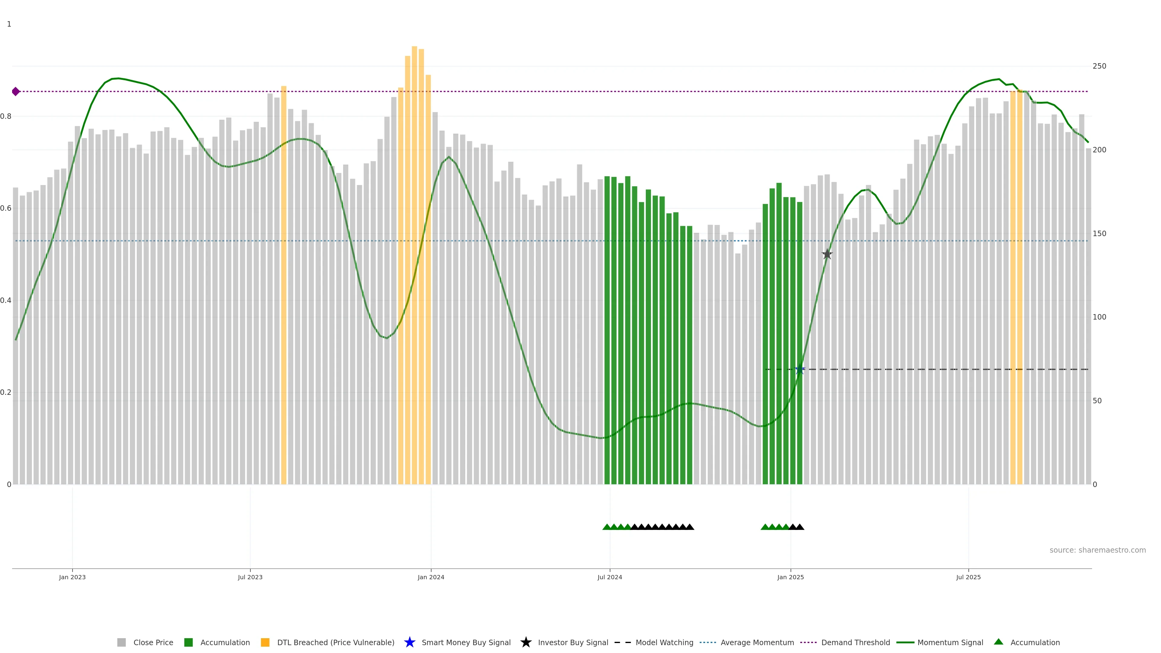Screen dimensions: 1161x653
Task: Click the blue Smart Money Buy Signal star in the legend
Action: click(x=409, y=642)
